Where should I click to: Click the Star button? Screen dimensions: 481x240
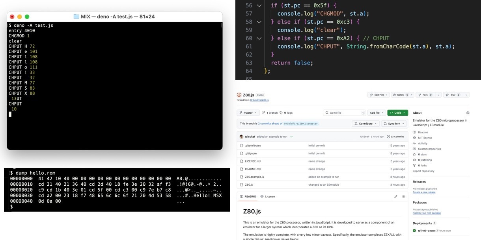(x=453, y=95)
